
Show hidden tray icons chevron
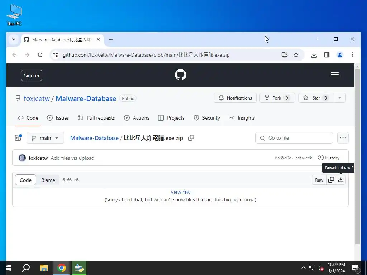pyautogui.click(x=303, y=268)
